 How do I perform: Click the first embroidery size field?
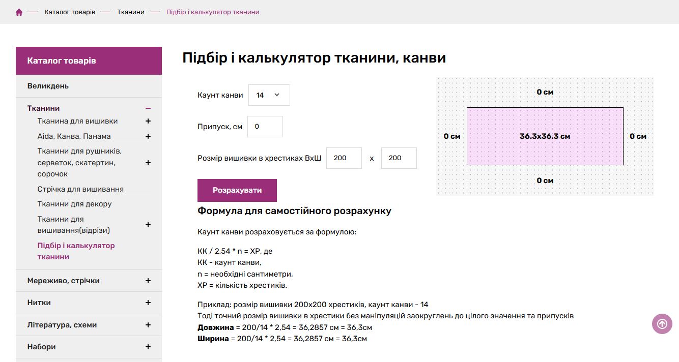[x=344, y=158]
